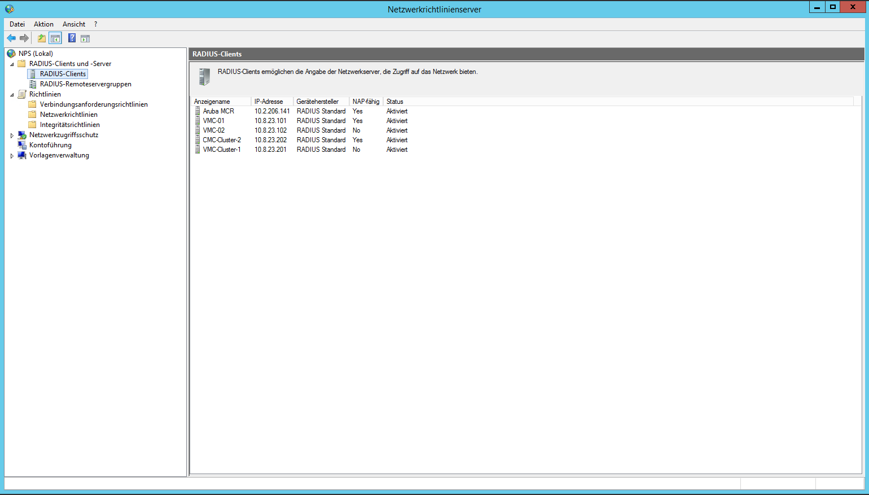Click the Back arrow toolbar icon

point(11,38)
